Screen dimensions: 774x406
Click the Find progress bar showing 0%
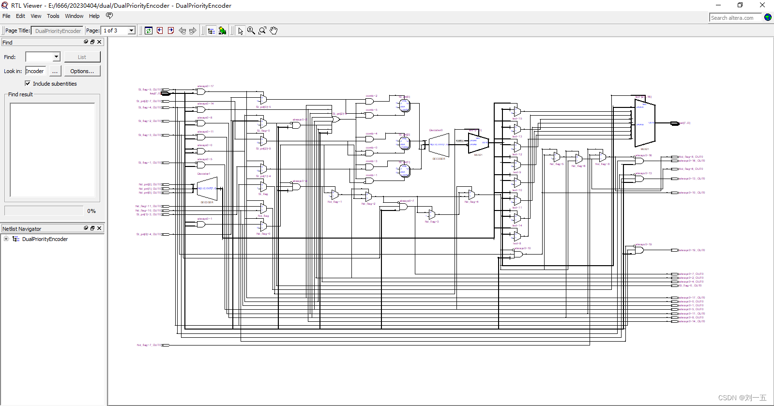point(44,211)
